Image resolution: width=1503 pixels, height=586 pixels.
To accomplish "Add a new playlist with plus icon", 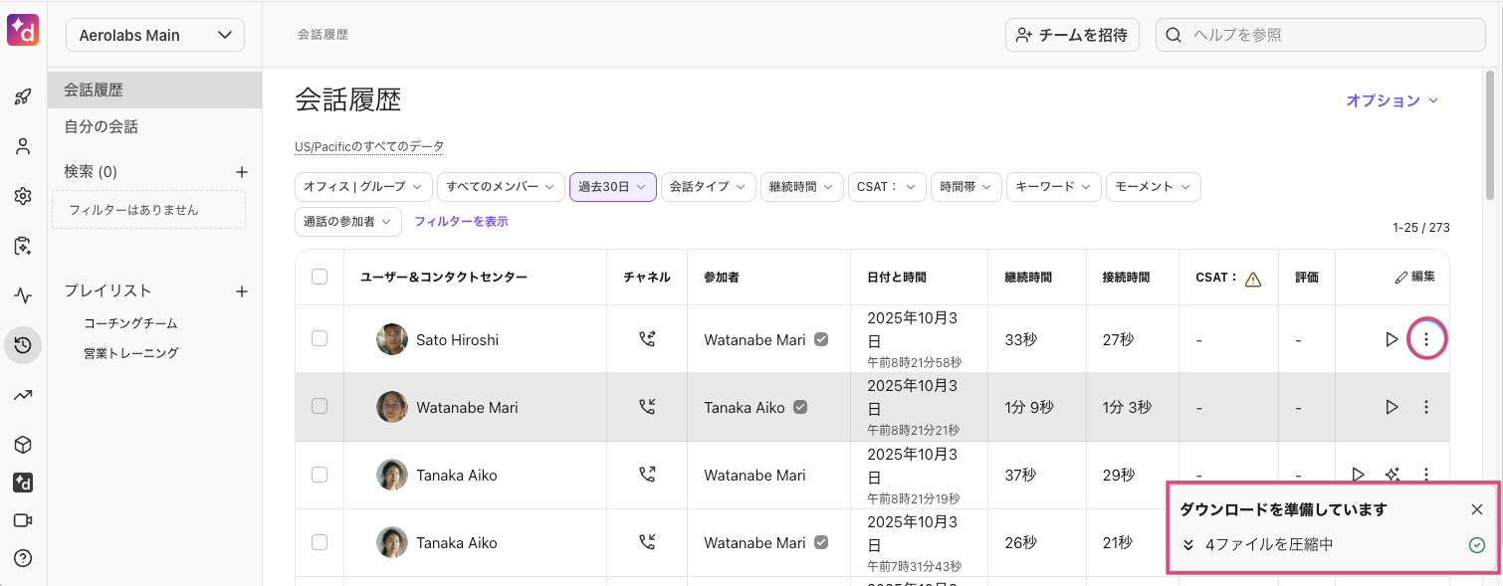I will [241, 292].
